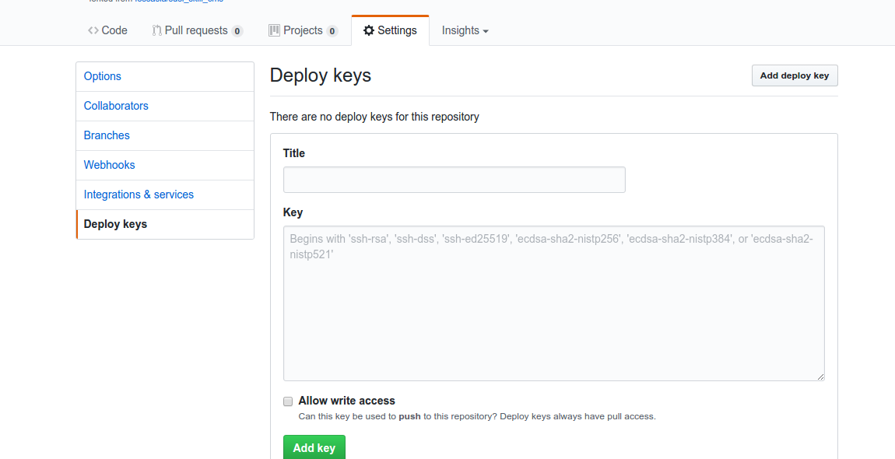Click the Key textarea resize handle
Screen dimensions: 895x459
[x=820, y=377]
